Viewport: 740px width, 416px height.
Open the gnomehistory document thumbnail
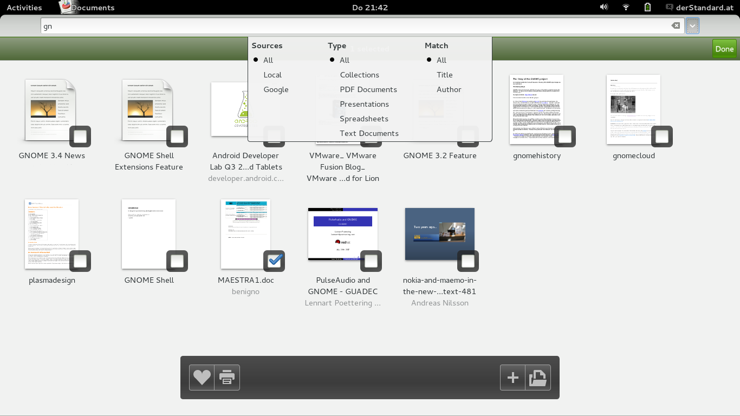(x=536, y=109)
